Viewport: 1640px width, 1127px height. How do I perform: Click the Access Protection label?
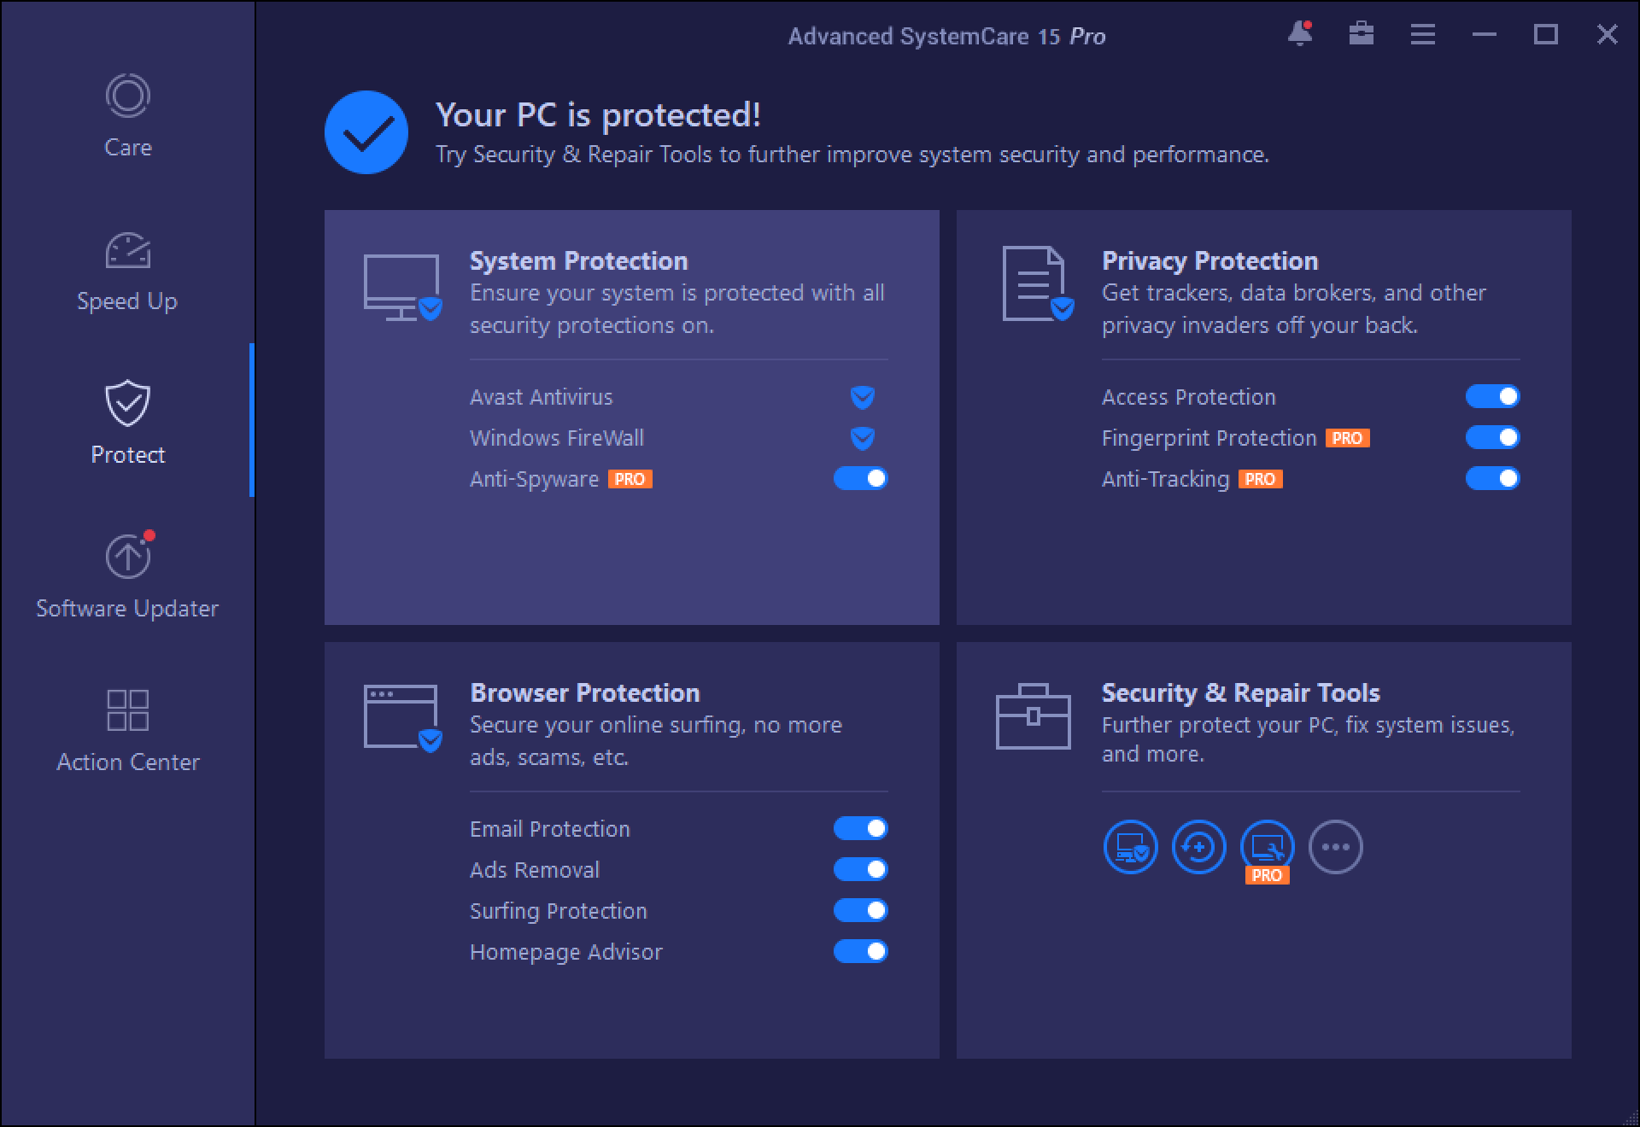(1189, 397)
